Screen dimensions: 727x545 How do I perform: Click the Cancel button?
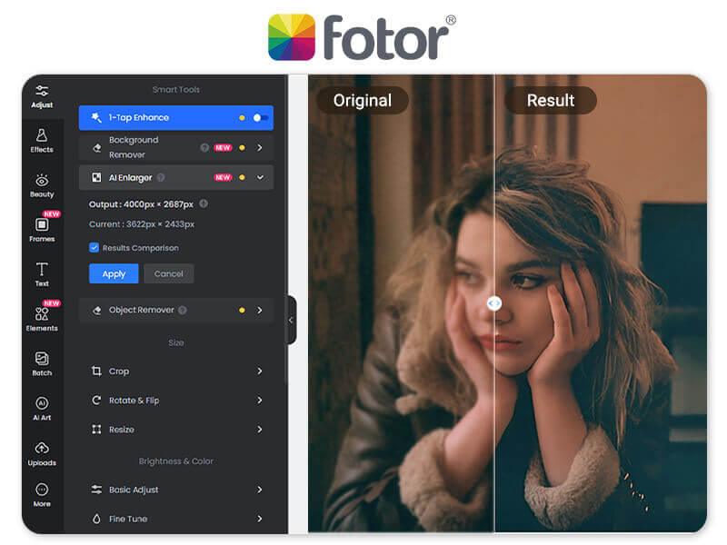(168, 273)
